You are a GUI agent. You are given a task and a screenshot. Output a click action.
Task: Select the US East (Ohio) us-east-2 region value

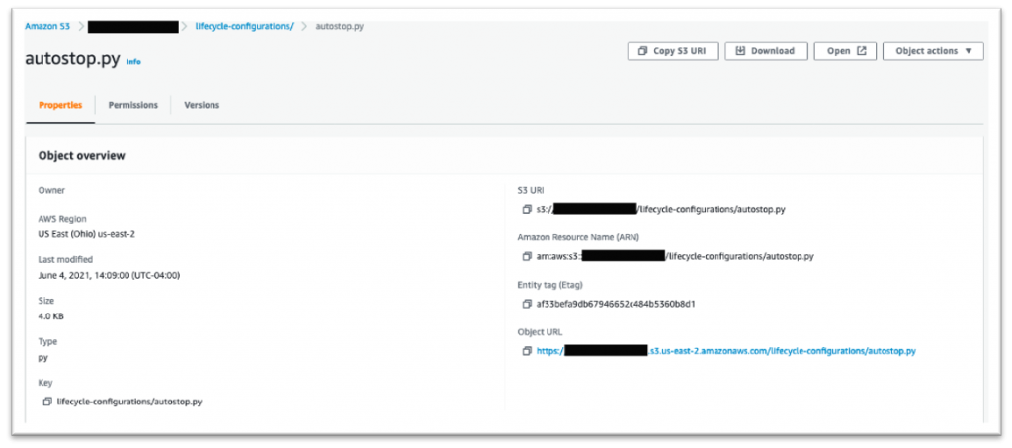[87, 234]
